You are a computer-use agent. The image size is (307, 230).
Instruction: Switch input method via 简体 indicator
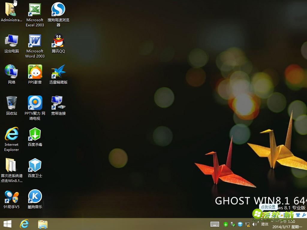265,224
